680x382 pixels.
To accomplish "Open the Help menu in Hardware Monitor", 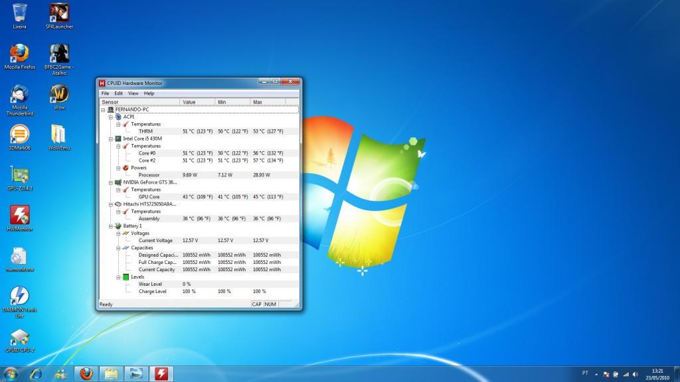I will pyautogui.click(x=149, y=93).
